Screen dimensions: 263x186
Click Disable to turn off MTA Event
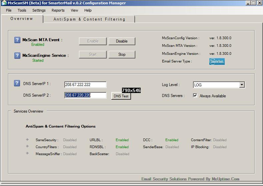click(x=122, y=41)
